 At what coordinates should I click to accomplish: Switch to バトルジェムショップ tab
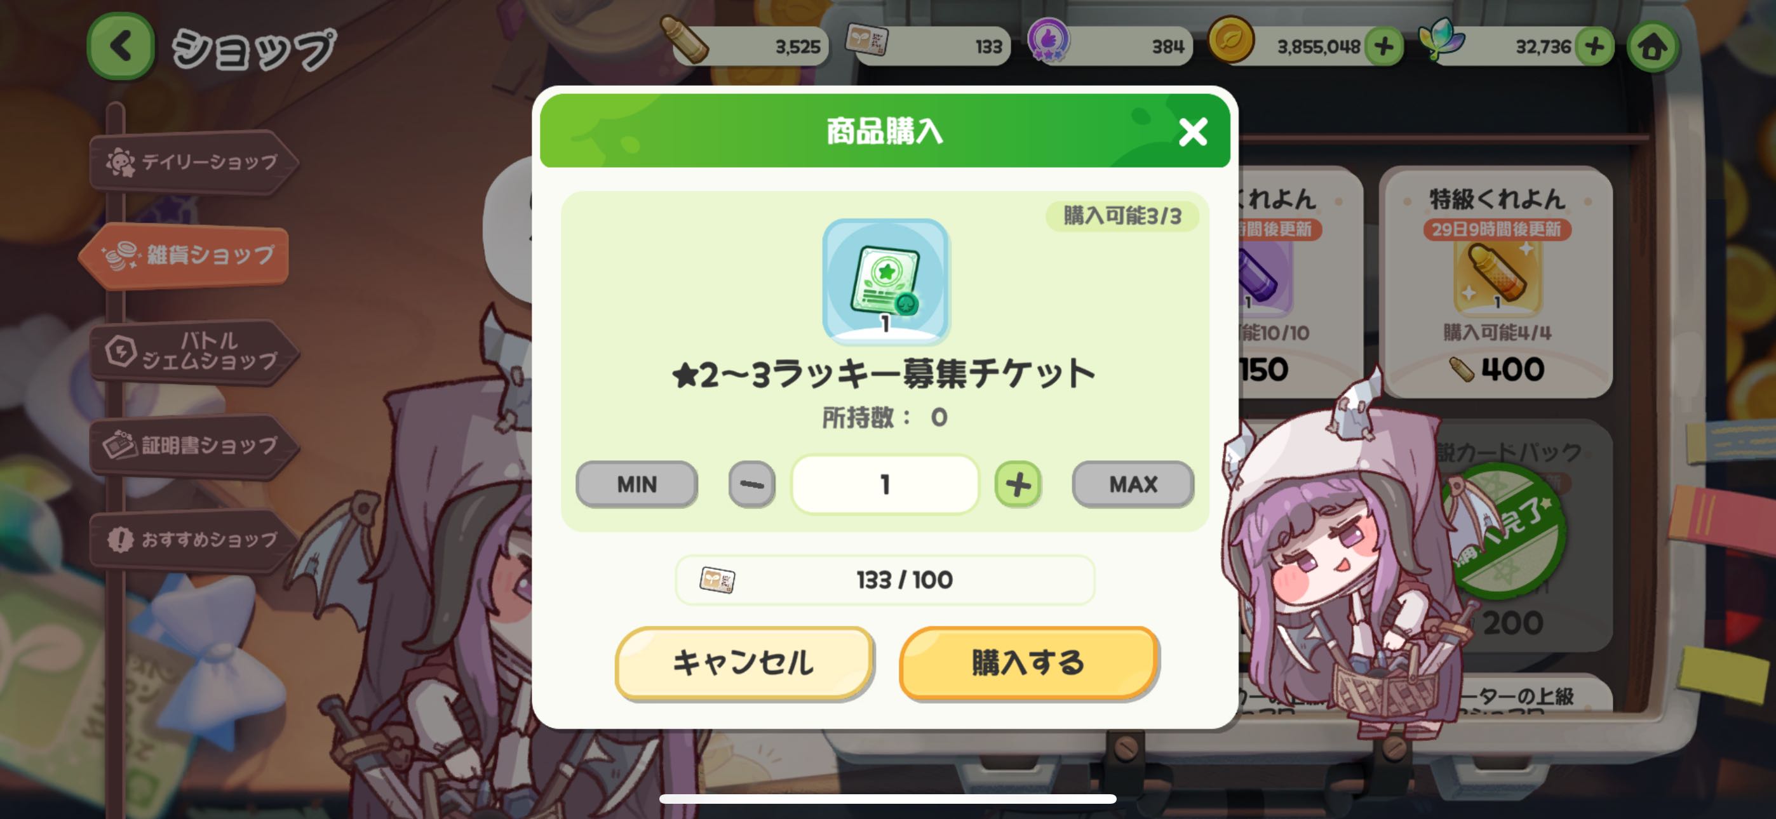click(193, 351)
